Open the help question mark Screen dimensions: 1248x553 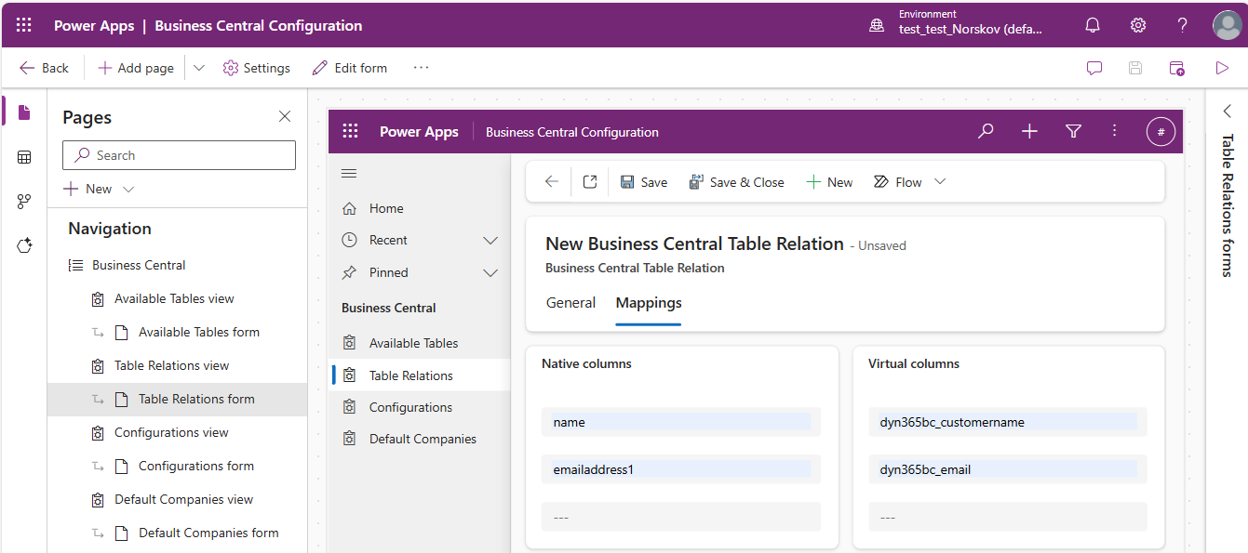[1183, 25]
